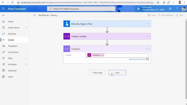Viewport: 187px width, 105px height.
Task: Expand the AI Builder submenu chevron
Action: pyautogui.click(x=26, y=64)
